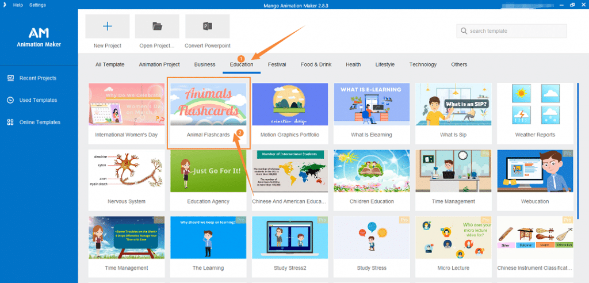The width and height of the screenshot is (589, 283).
Task: Click the dropdown arrow in title bar
Action: (x=6, y=5)
